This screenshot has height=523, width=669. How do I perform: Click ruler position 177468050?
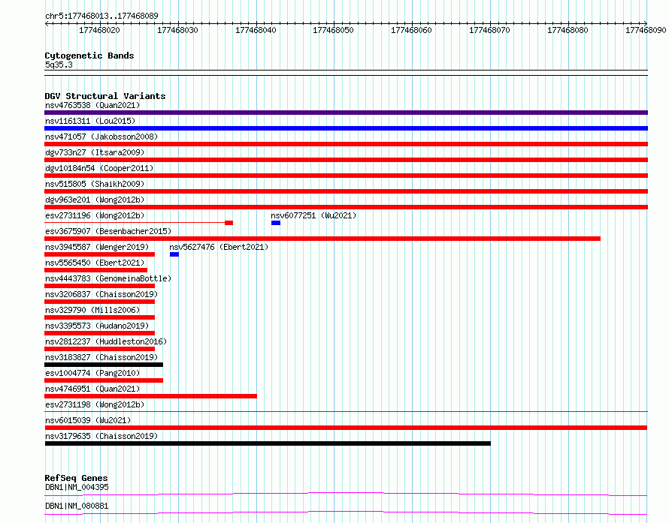(x=333, y=30)
